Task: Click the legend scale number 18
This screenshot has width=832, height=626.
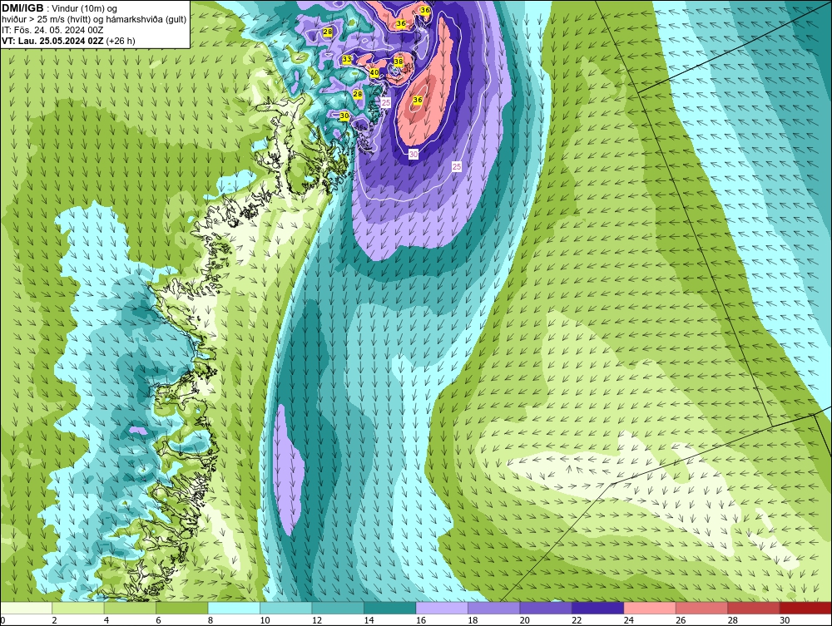Action: pos(473,620)
